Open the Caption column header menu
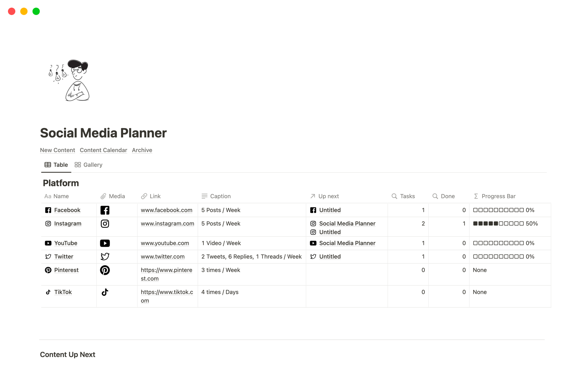588x367 pixels. (220, 196)
